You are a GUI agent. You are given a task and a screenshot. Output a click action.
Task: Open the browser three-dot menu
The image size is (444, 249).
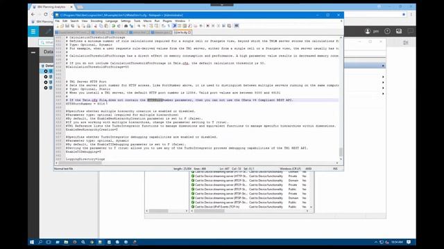click(x=411, y=14)
